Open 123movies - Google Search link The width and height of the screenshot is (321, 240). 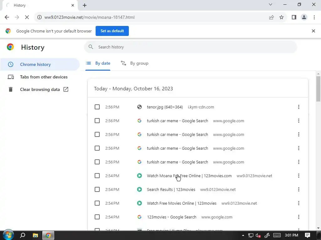coord(171,217)
